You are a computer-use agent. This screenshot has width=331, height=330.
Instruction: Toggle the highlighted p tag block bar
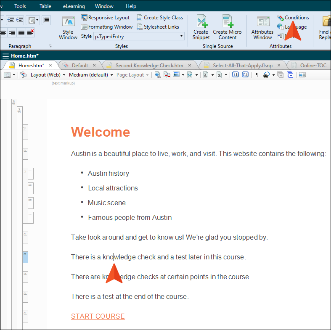coord(25,257)
